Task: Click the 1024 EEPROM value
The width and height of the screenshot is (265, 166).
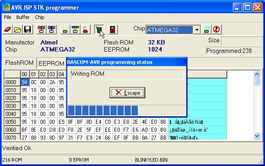Action: [x=155, y=49]
